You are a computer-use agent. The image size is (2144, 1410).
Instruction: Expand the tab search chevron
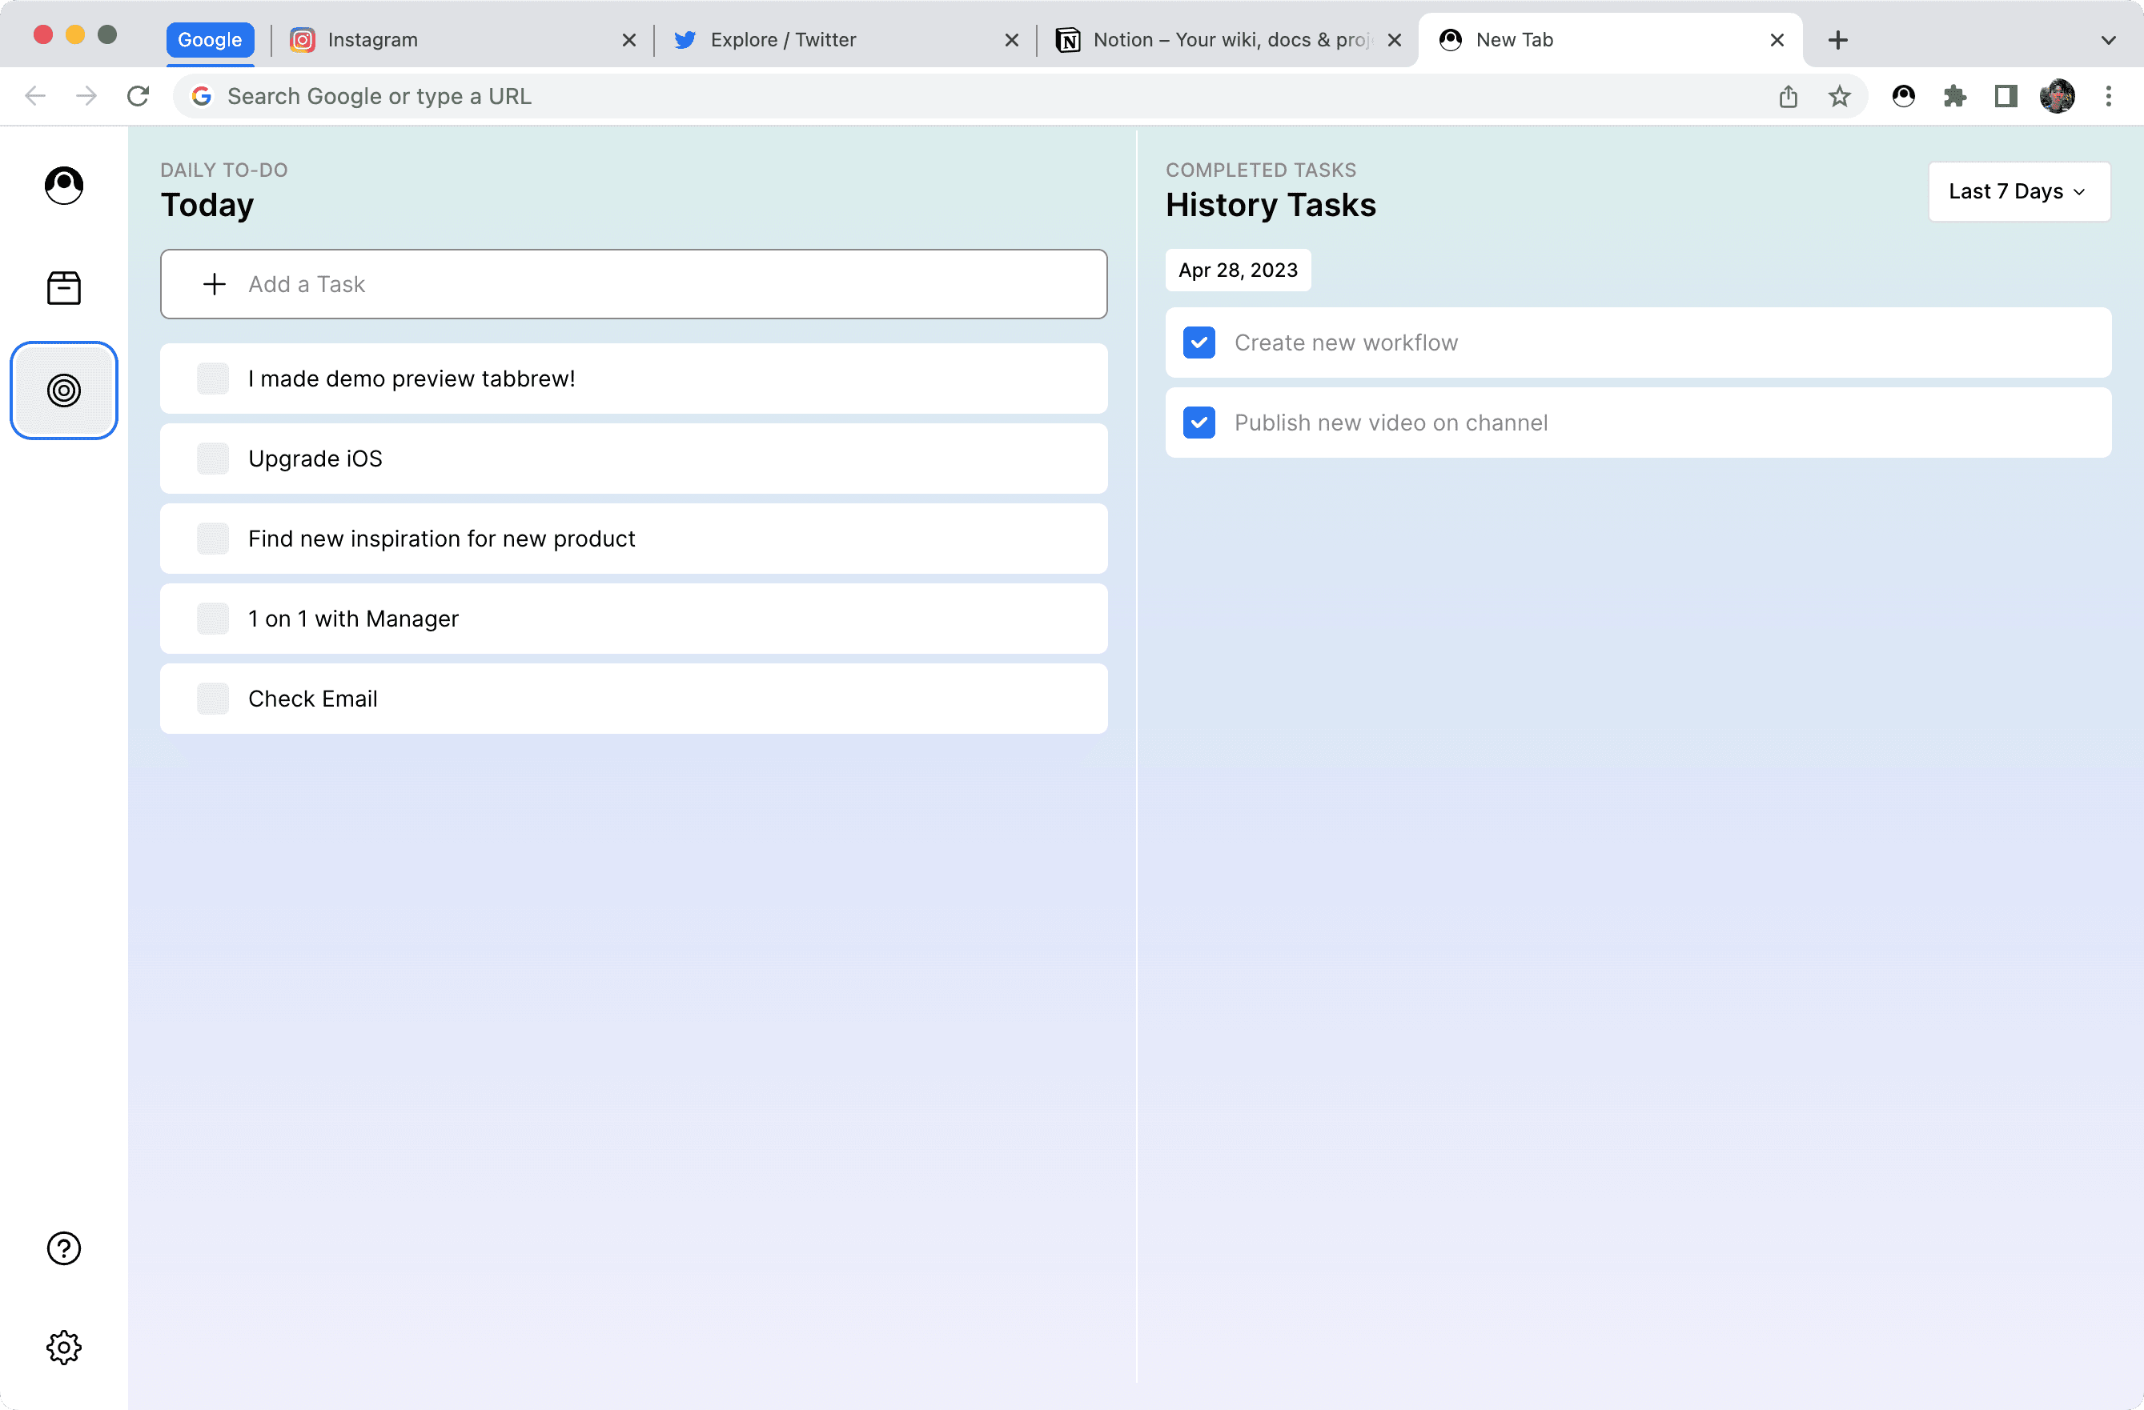2109,40
